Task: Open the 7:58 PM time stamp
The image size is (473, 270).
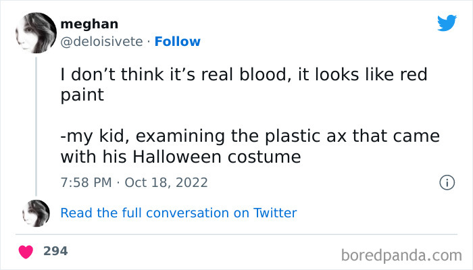Action: [x=85, y=182]
